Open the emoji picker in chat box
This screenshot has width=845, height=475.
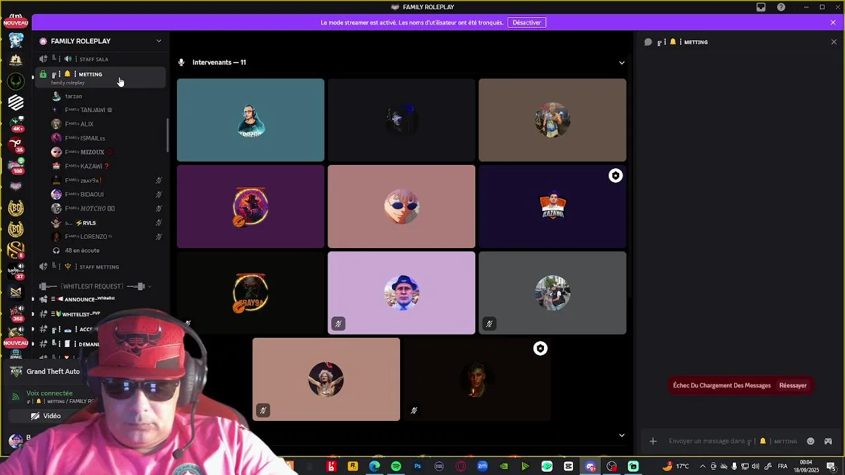pyautogui.click(x=811, y=441)
